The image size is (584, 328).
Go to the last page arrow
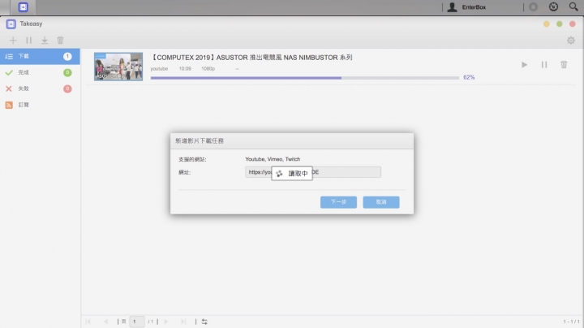pyautogui.click(x=183, y=322)
